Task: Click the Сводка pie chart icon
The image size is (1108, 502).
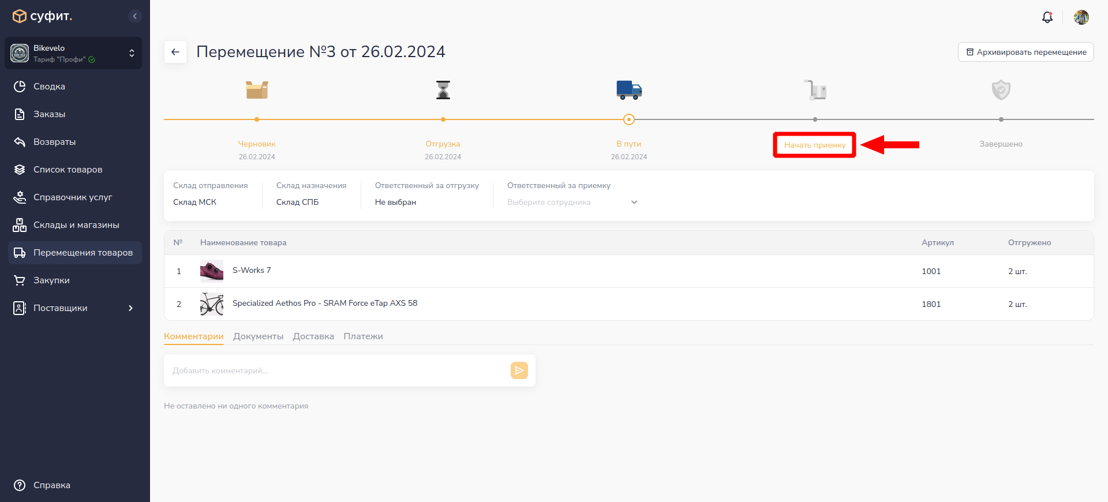Action: (20, 87)
